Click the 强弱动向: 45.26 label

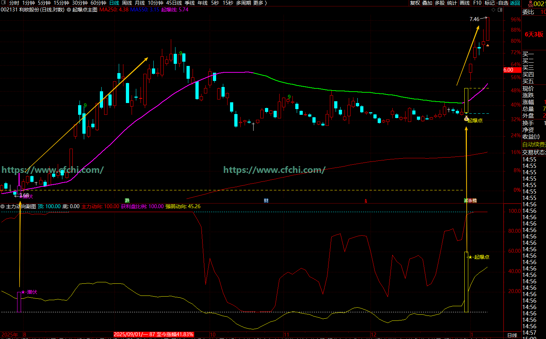pos(183,206)
